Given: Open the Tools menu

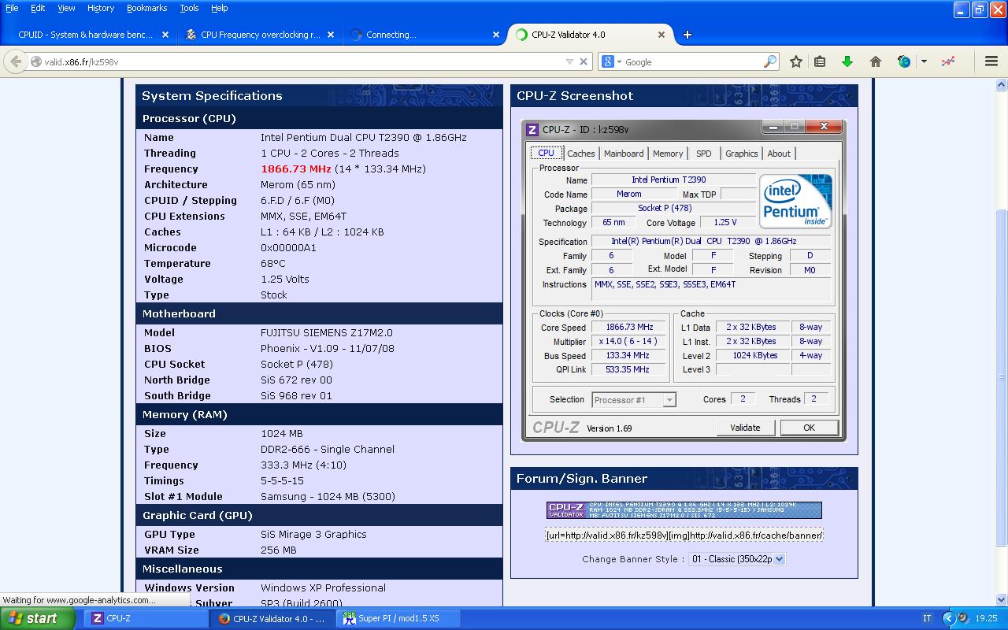Looking at the screenshot, I should pos(189,8).
